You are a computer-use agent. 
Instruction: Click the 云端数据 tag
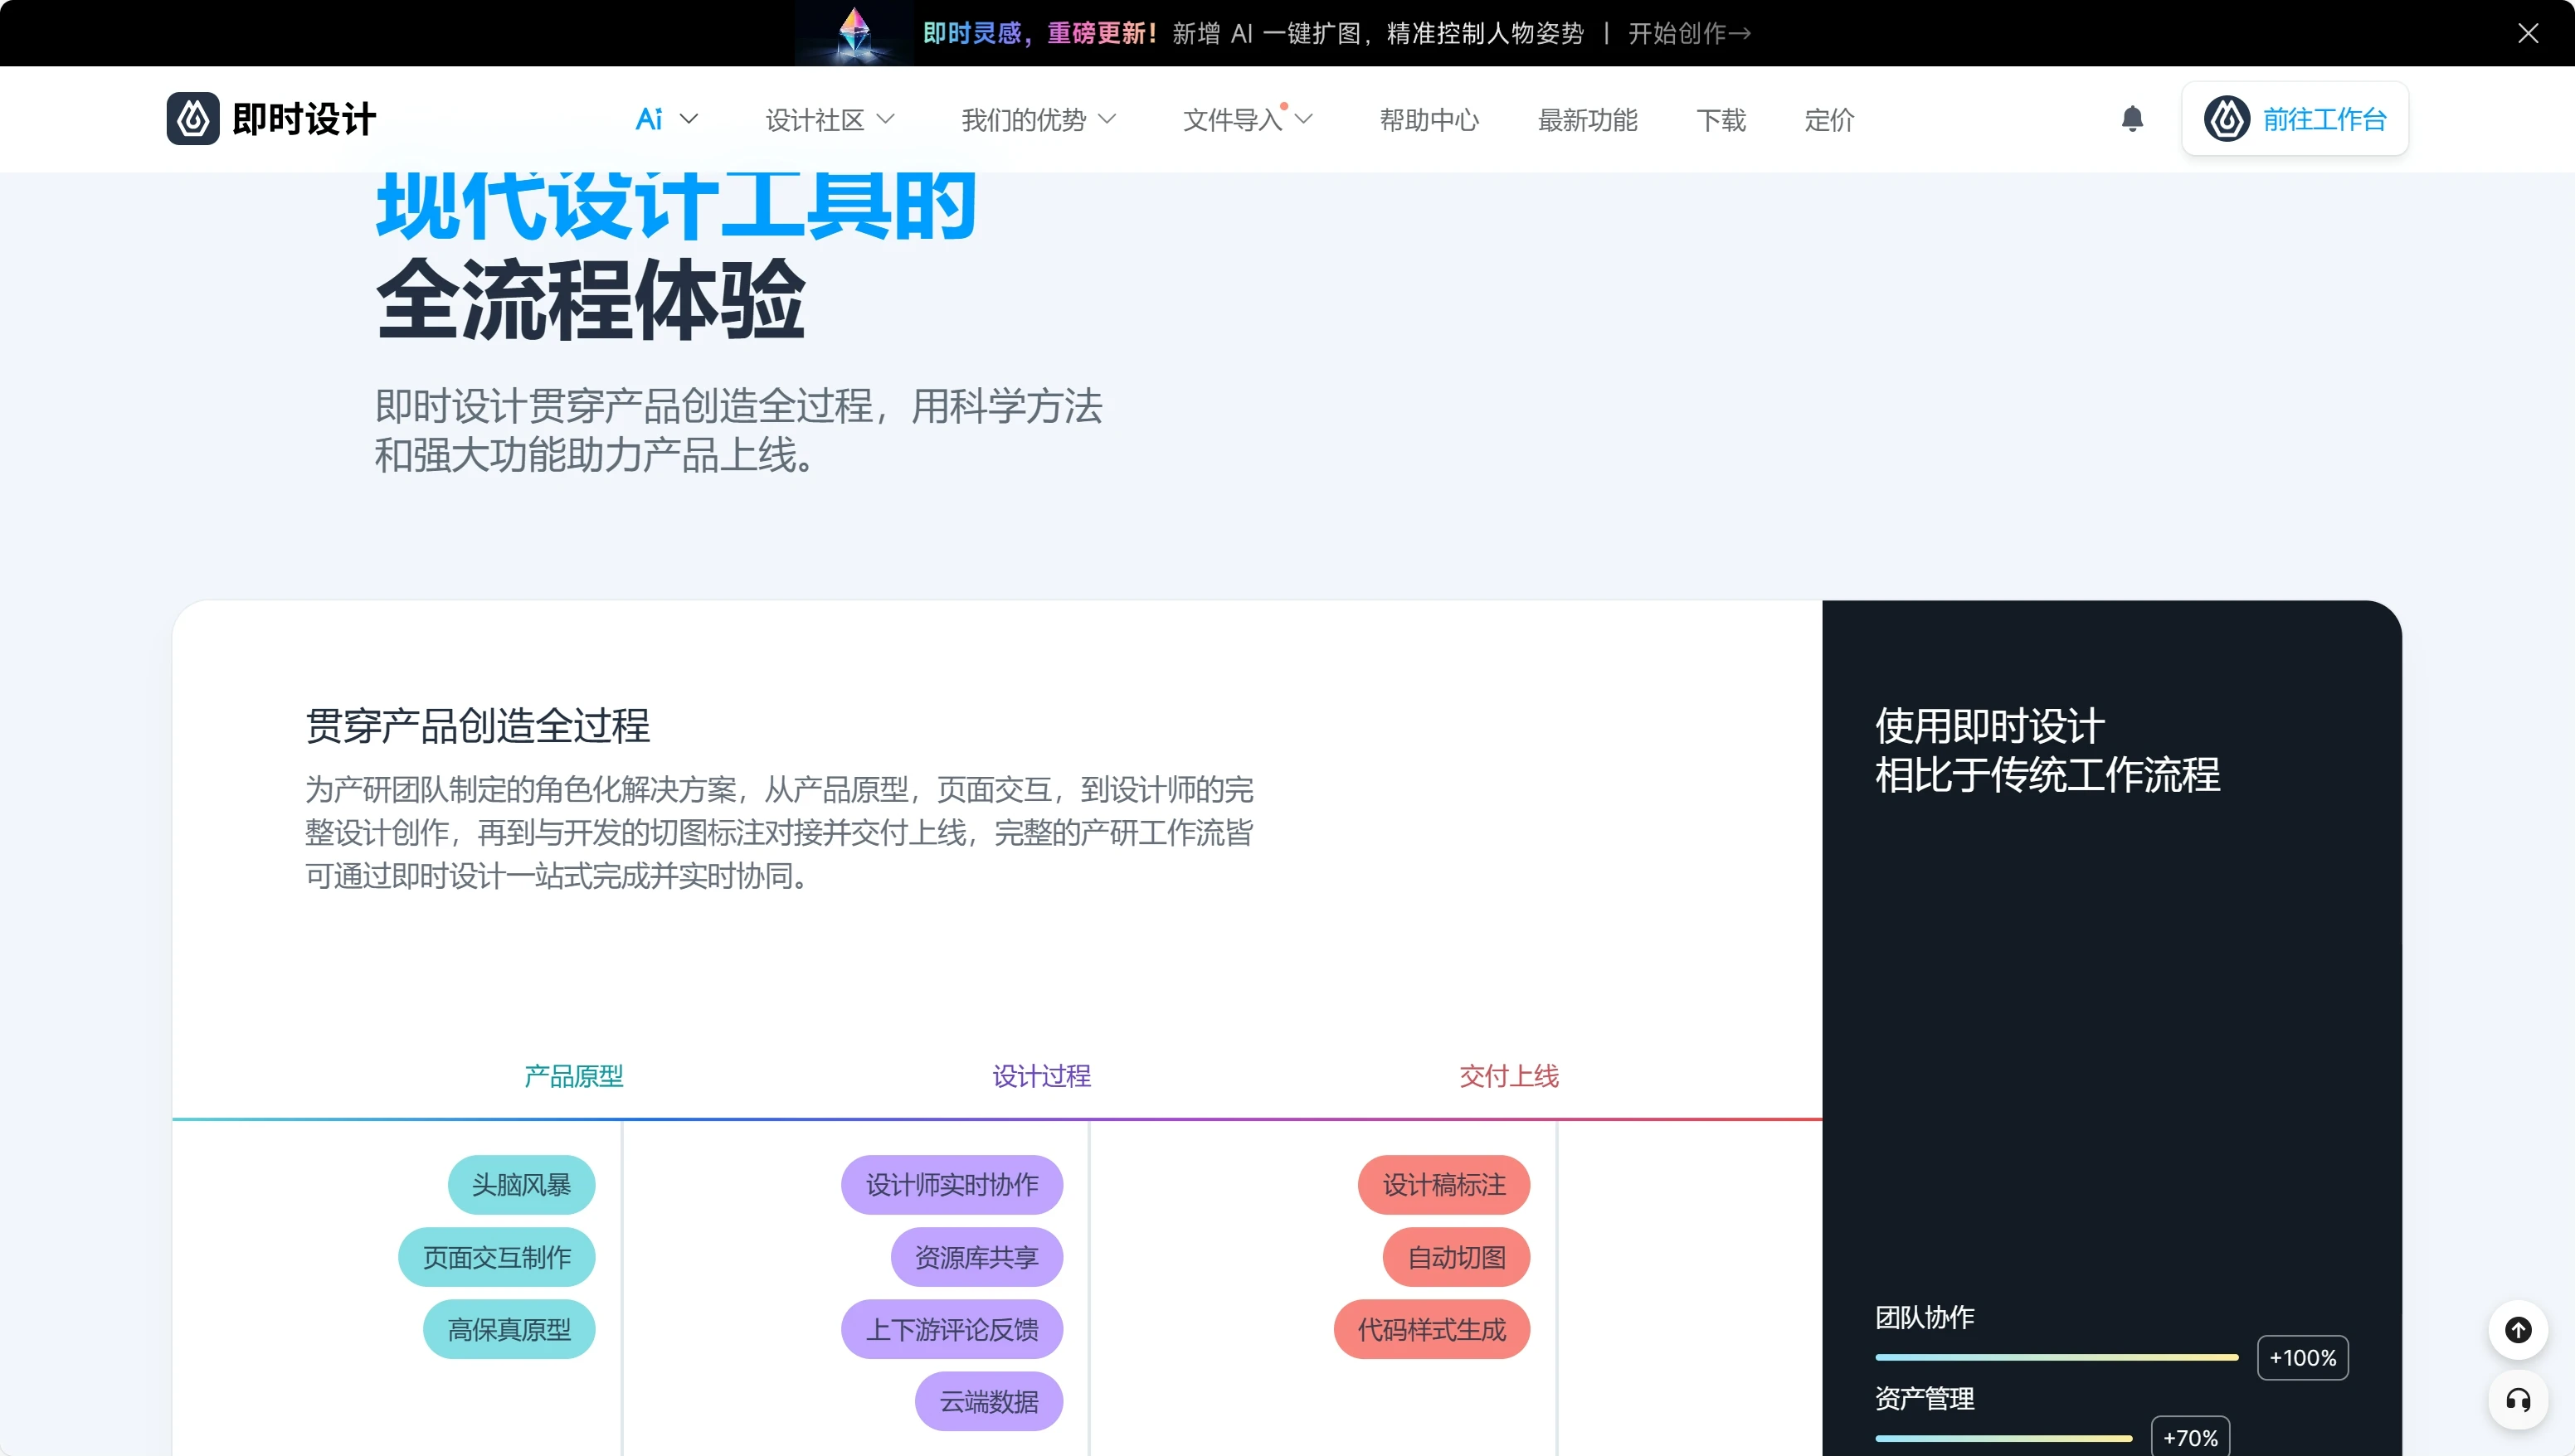pos(988,1401)
